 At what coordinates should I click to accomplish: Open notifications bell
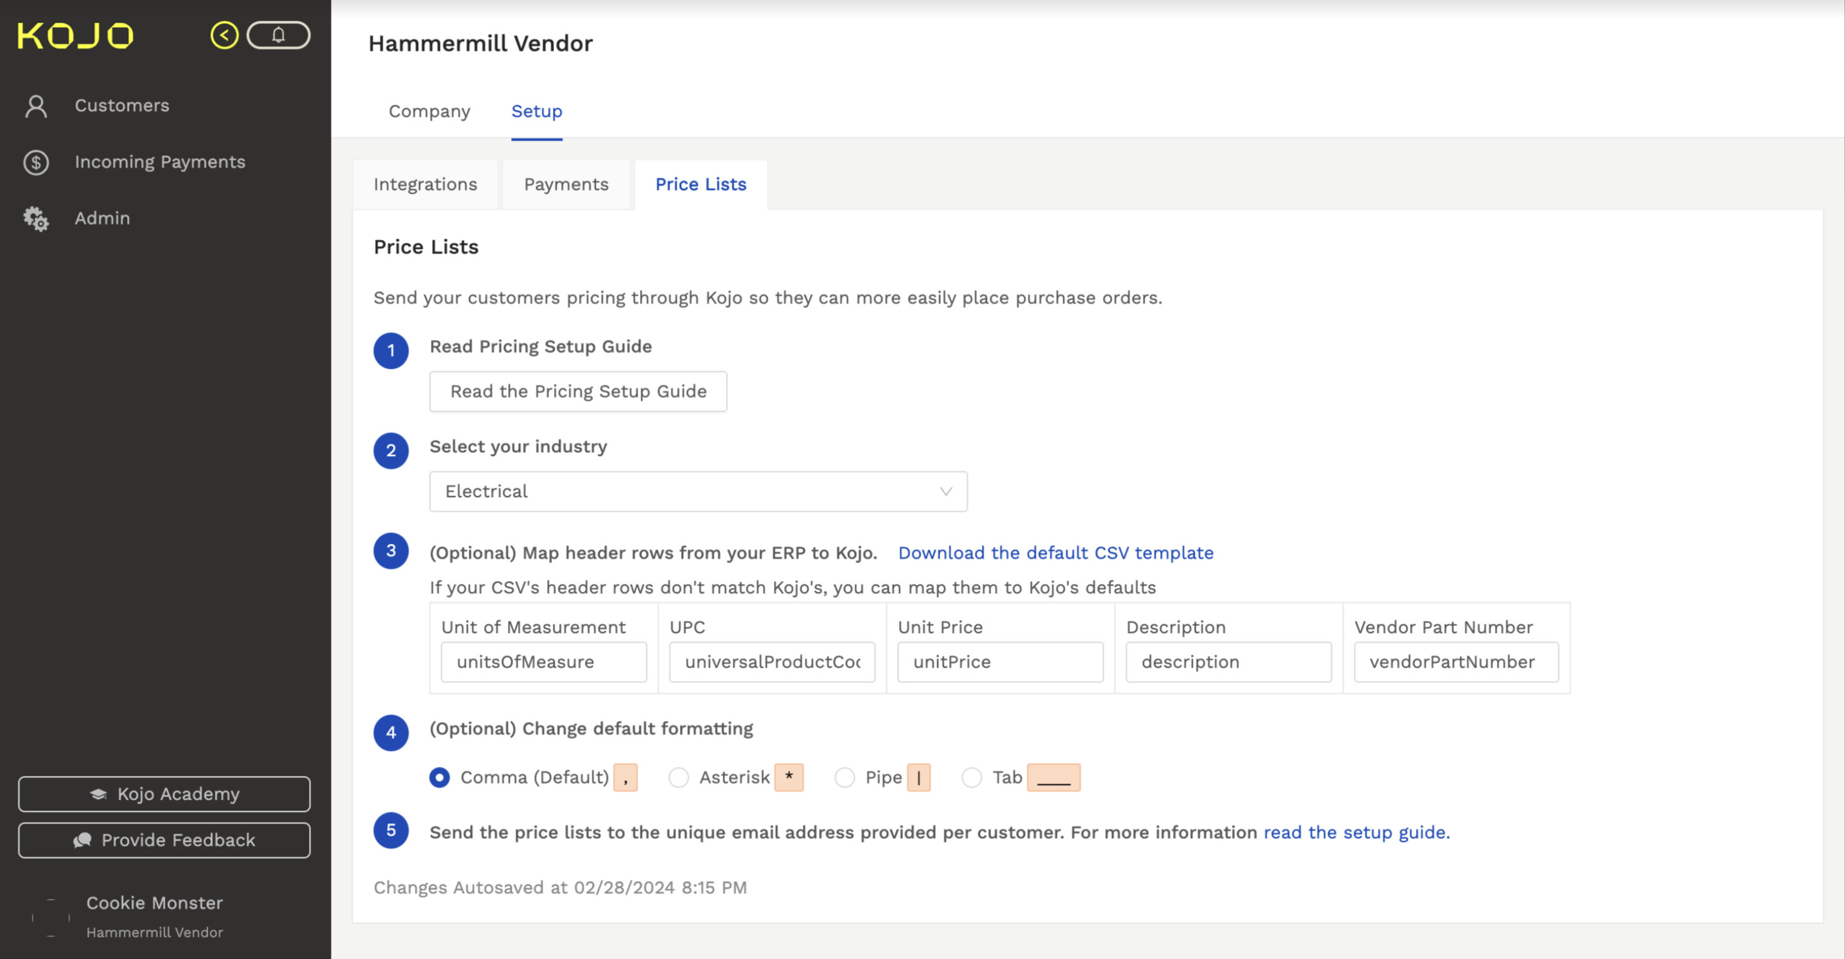(279, 35)
